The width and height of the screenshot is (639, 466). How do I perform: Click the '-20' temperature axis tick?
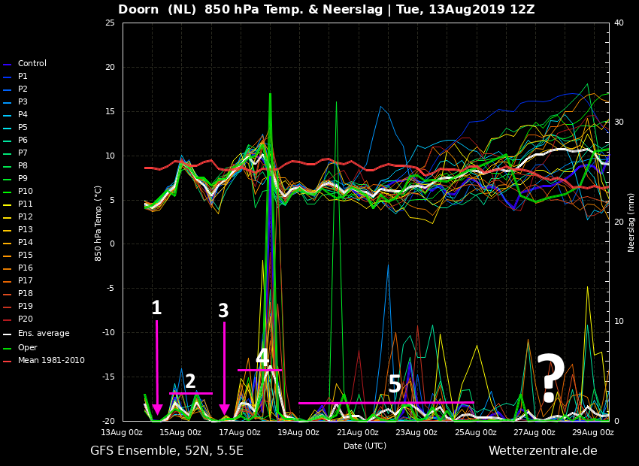(109, 421)
